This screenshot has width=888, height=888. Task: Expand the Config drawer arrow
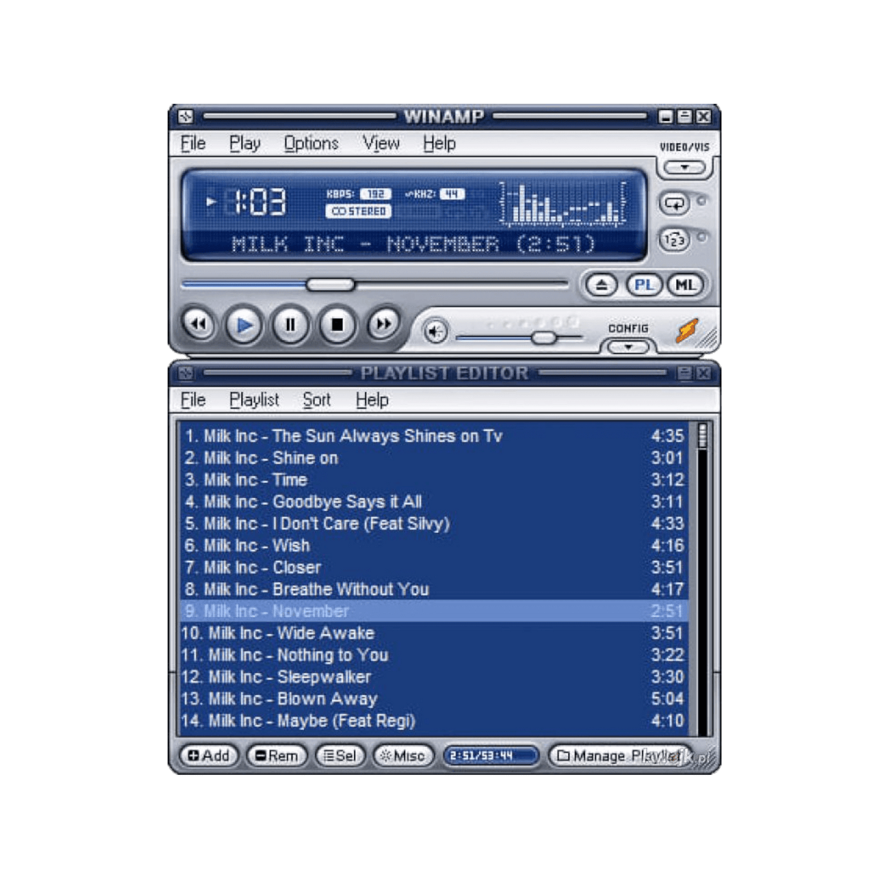[x=628, y=347]
